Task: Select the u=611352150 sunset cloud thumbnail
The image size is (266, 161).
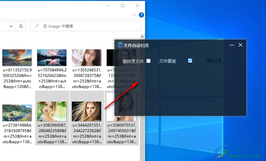Action: pyautogui.click(x=17, y=57)
